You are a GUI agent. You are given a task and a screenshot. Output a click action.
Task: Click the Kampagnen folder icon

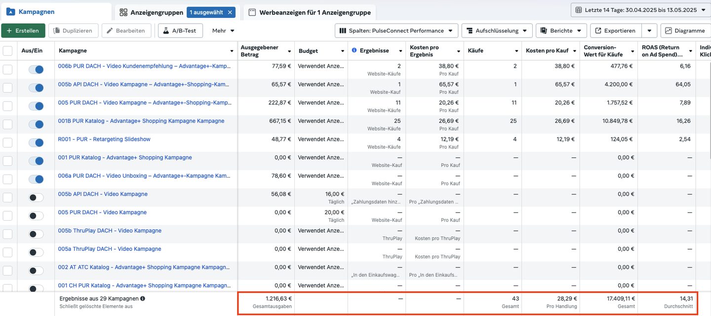(11, 12)
